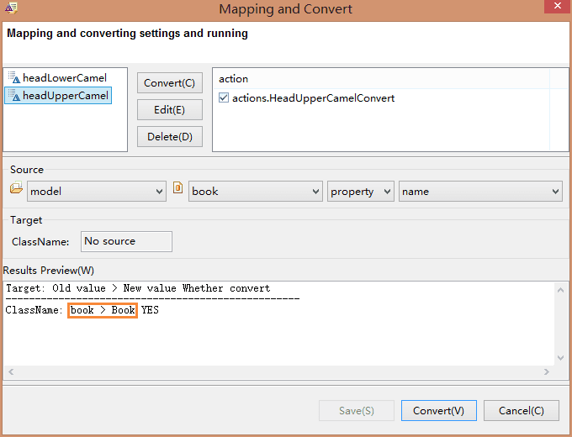
Task: Click the app icon in the title bar
Action: (x=11, y=8)
